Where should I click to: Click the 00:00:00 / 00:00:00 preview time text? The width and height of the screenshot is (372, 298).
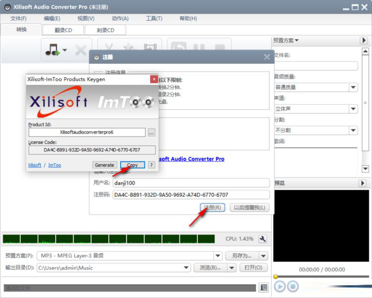[322, 270]
